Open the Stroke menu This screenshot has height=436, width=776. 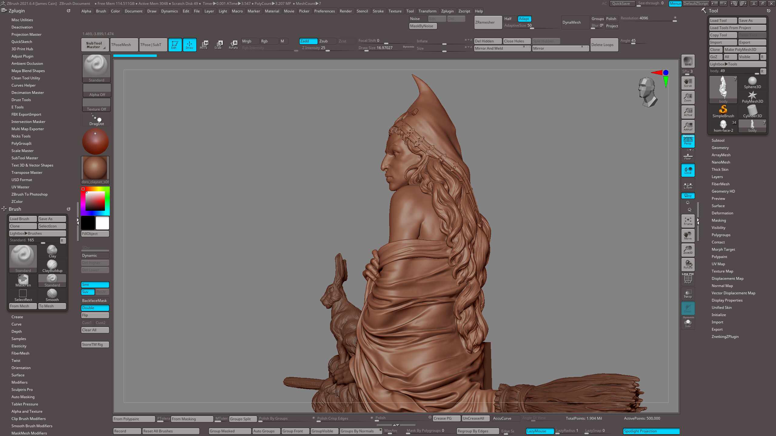coord(378,11)
